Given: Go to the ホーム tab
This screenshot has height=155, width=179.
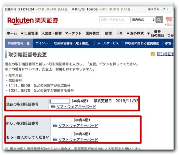Looking at the screenshot, I should click(12, 33).
